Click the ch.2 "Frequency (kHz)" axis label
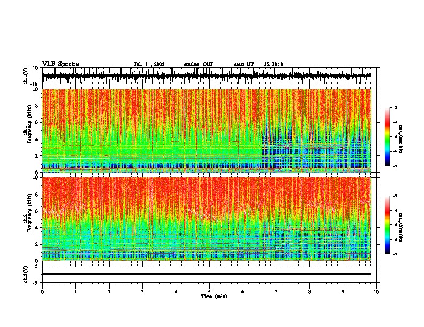Image resolution: width=424 pixels, height=327 pixels. pyautogui.click(x=29, y=213)
